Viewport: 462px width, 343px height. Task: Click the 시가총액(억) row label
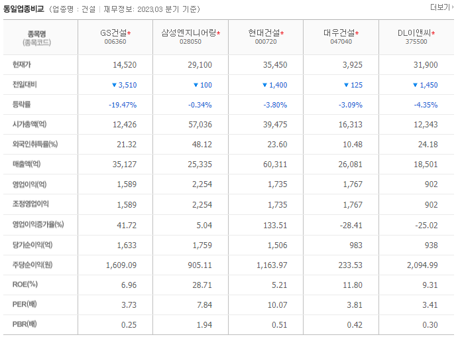(29, 124)
